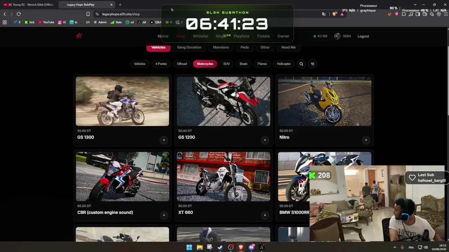
Task: Go back to the previous page
Action: click(5, 14)
